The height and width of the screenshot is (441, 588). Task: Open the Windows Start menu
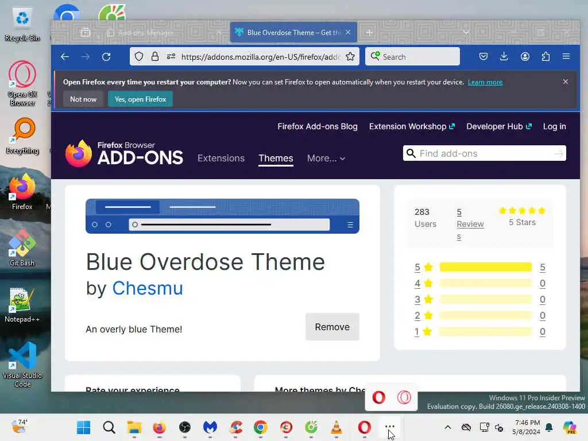(x=83, y=427)
